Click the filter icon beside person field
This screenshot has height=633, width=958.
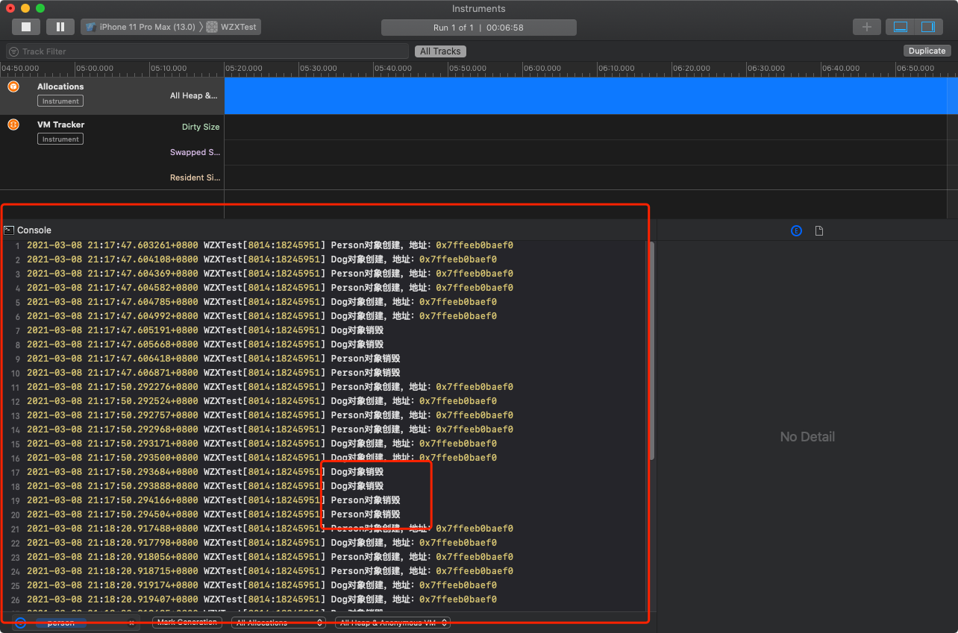pyautogui.click(x=21, y=623)
